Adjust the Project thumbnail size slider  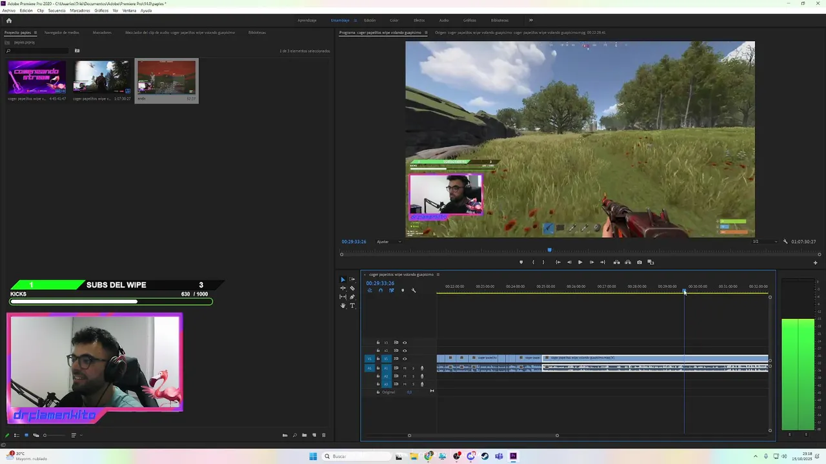(55, 435)
